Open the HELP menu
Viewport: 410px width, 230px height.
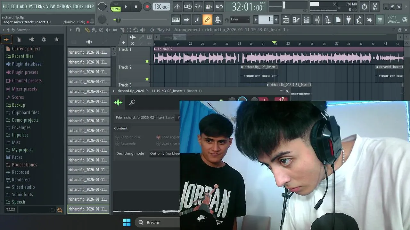90,6
